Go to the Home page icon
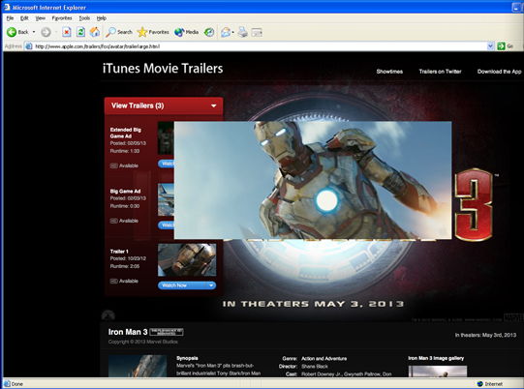 (95, 32)
